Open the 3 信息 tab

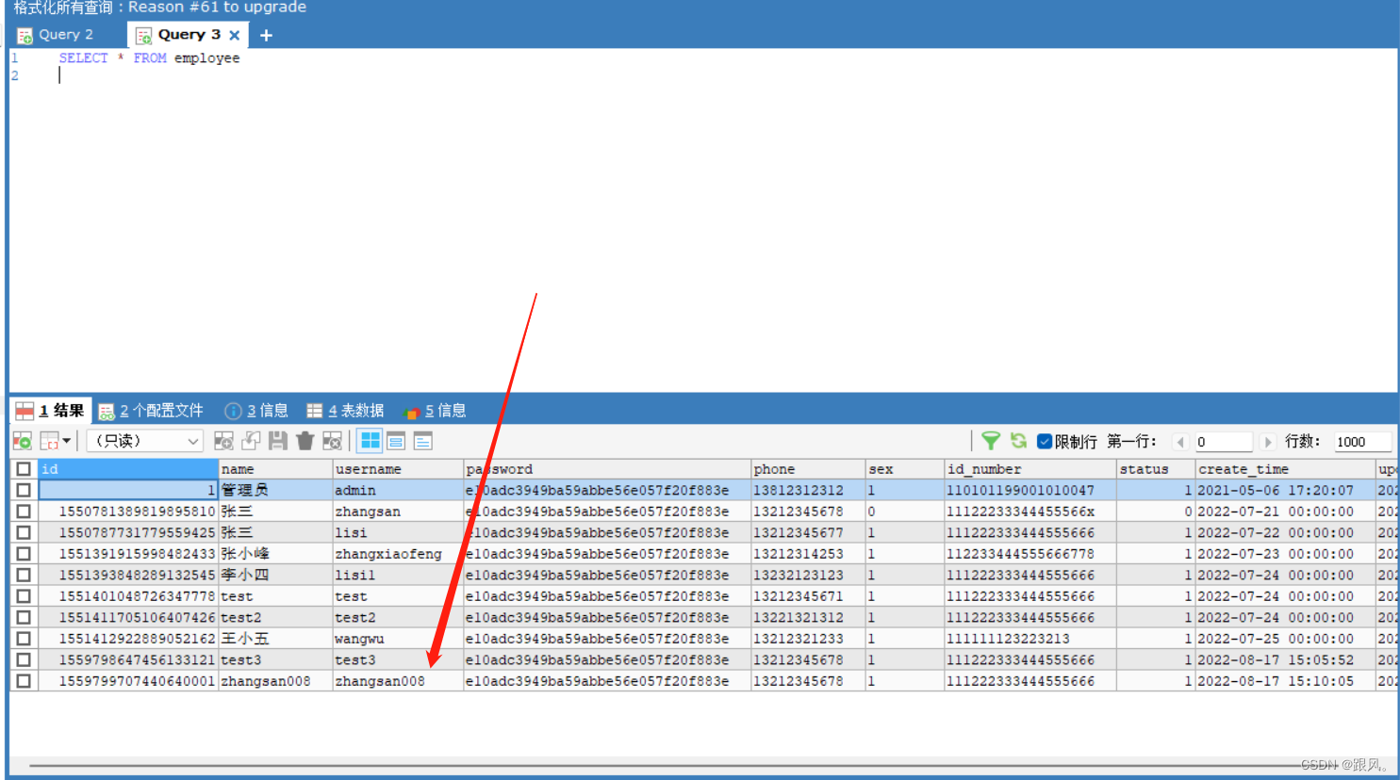pyautogui.click(x=256, y=410)
